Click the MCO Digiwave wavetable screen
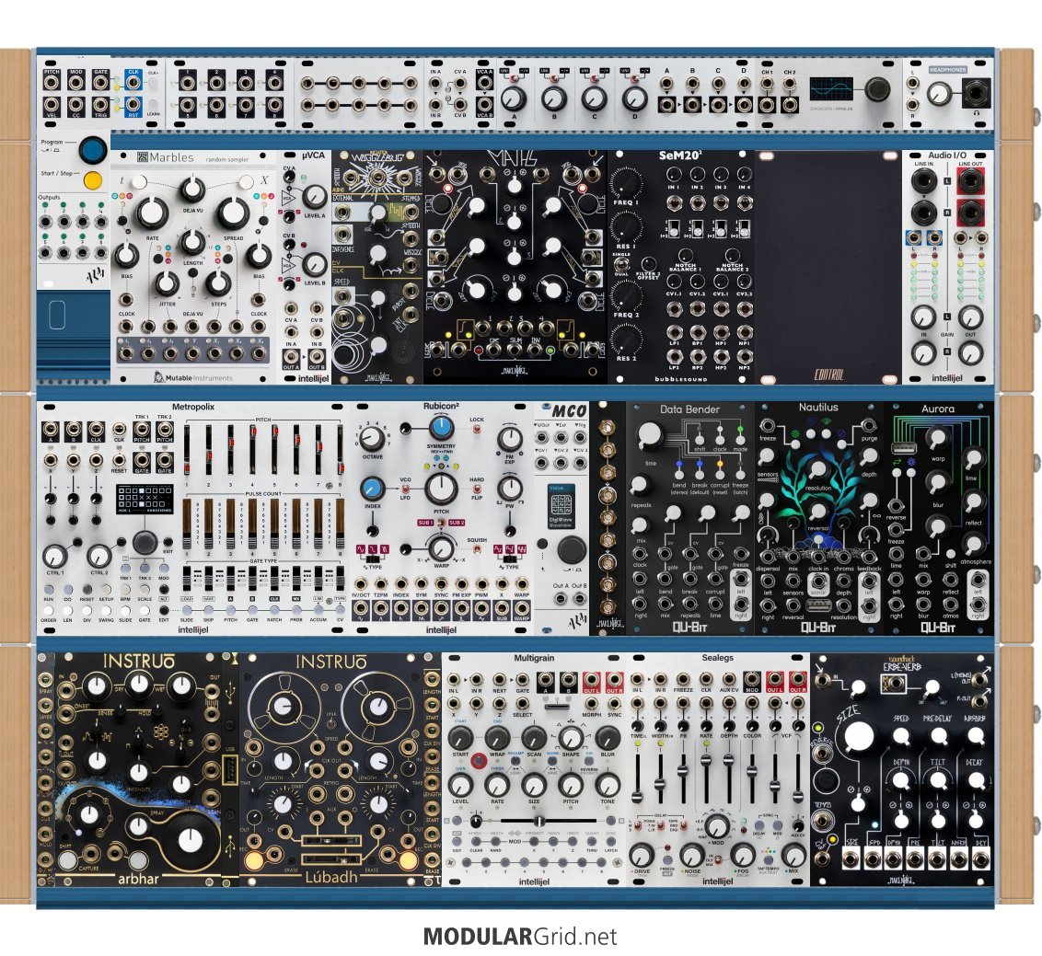This screenshot has width=1042, height=956. pyautogui.click(x=561, y=505)
